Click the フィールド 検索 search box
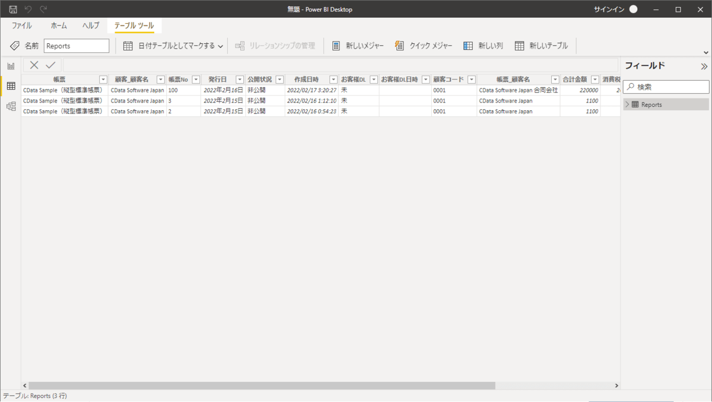Screen dimensions: 712x402 (x=666, y=87)
